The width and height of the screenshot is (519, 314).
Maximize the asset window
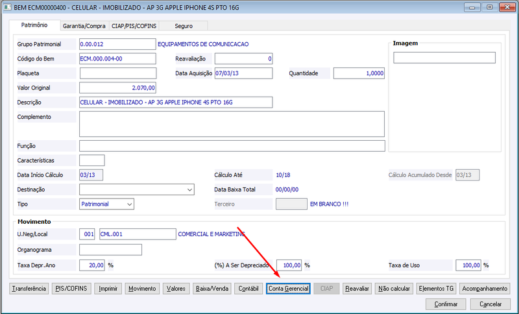point(490,7)
